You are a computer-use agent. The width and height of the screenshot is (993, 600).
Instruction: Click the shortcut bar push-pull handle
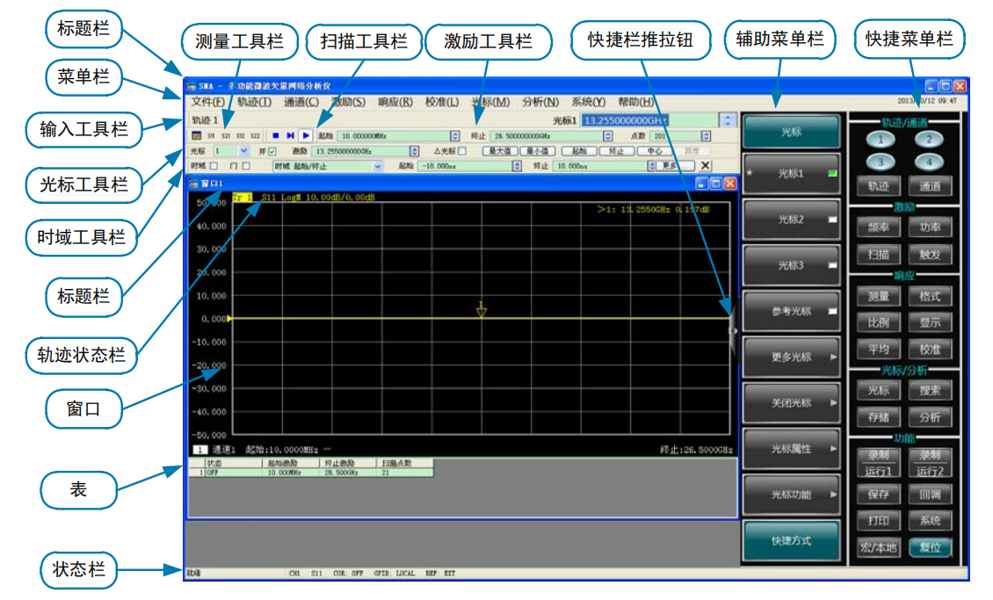733,329
